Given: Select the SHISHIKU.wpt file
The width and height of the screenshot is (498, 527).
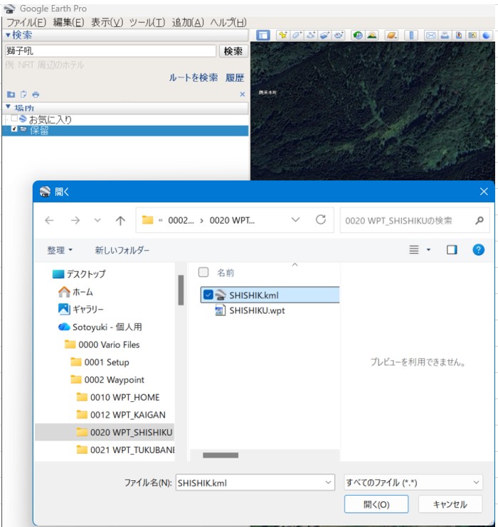Looking at the screenshot, I should (257, 310).
